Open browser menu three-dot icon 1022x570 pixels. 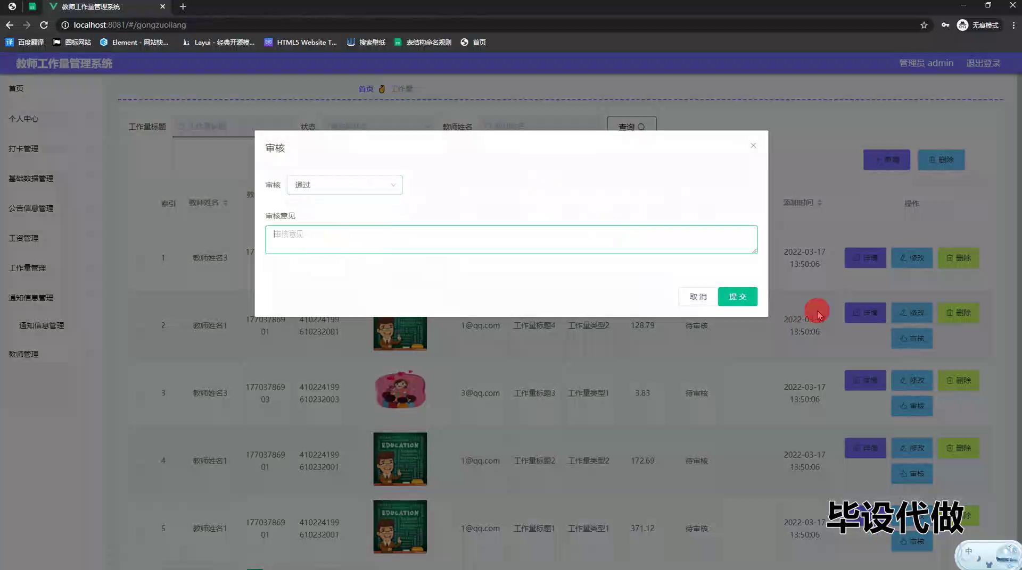click(x=1013, y=25)
